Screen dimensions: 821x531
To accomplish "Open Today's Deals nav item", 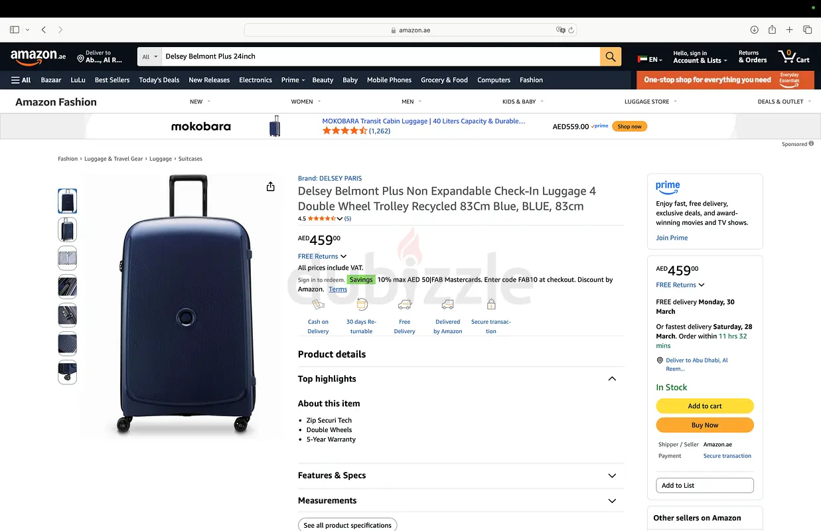I will (159, 80).
